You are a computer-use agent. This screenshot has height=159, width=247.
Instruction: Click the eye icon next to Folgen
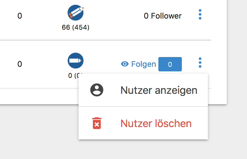[x=125, y=64]
